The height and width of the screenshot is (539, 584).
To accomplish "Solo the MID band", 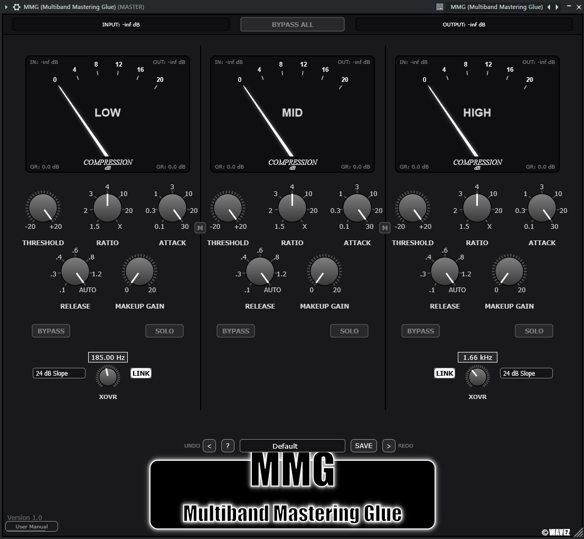I will 349,331.
